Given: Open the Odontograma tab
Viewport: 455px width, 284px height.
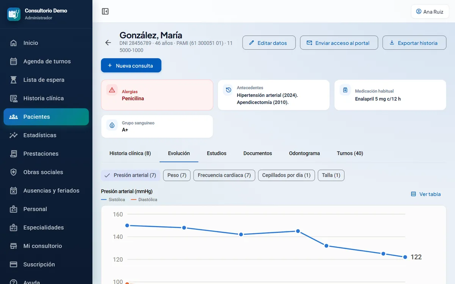Looking at the screenshot, I should pyautogui.click(x=304, y=153).
